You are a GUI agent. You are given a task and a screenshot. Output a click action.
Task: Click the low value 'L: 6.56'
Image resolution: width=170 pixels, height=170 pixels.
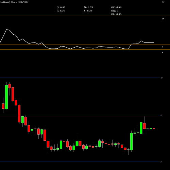(88, 11)
